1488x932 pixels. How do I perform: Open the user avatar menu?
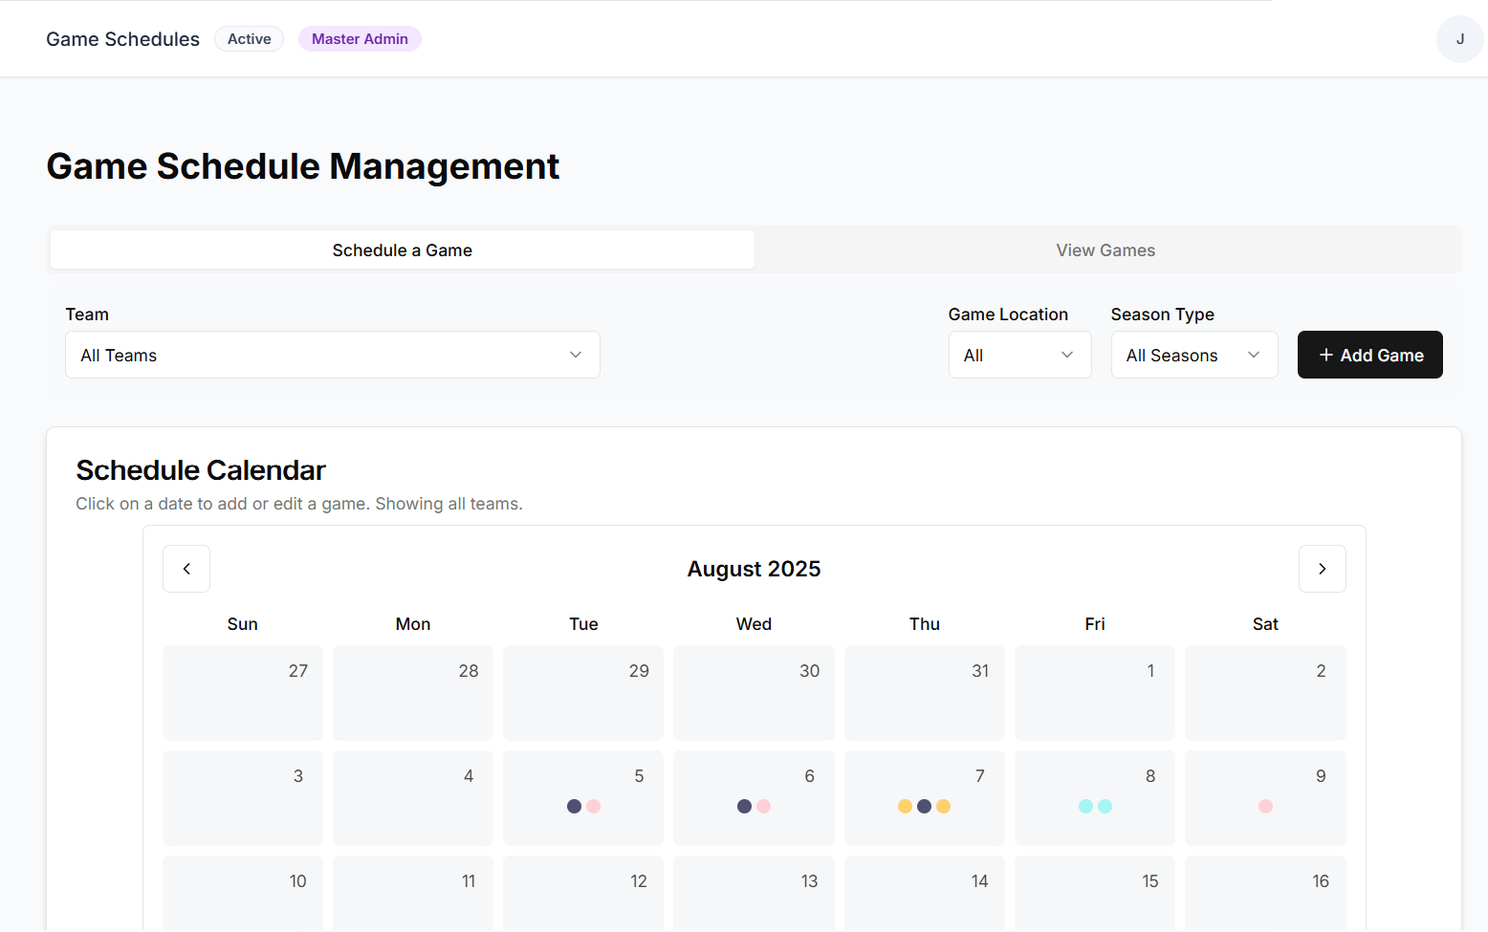[1459, 38]
